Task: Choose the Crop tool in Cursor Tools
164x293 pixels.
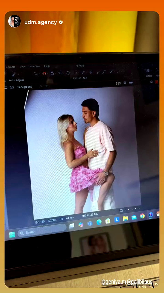Action: (60, 73)
